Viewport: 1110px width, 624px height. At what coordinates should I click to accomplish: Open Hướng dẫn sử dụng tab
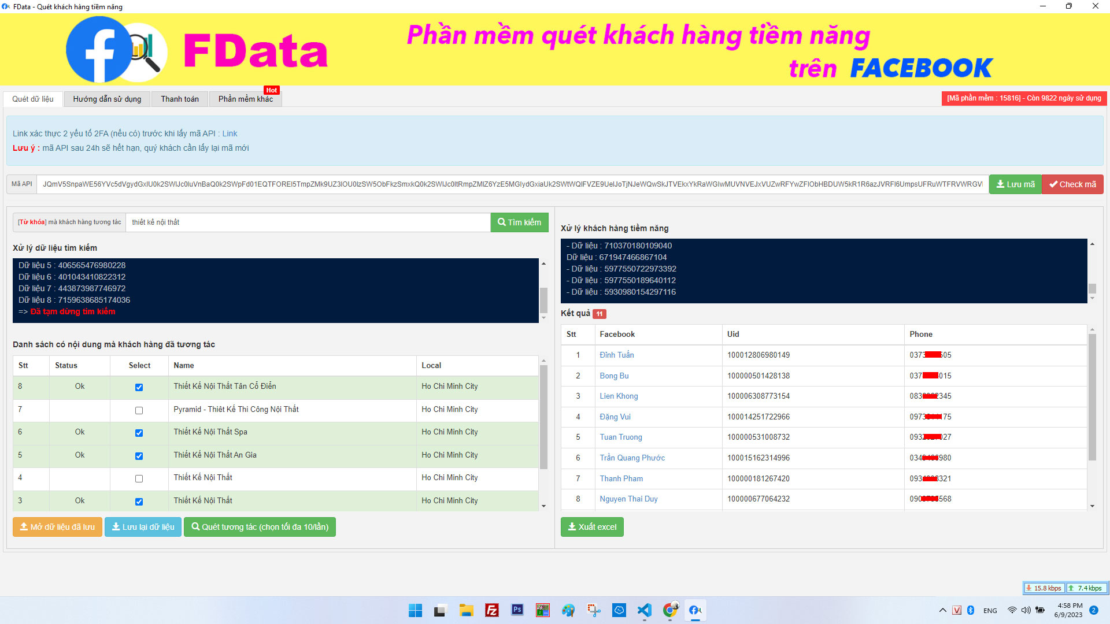(107, 99)
